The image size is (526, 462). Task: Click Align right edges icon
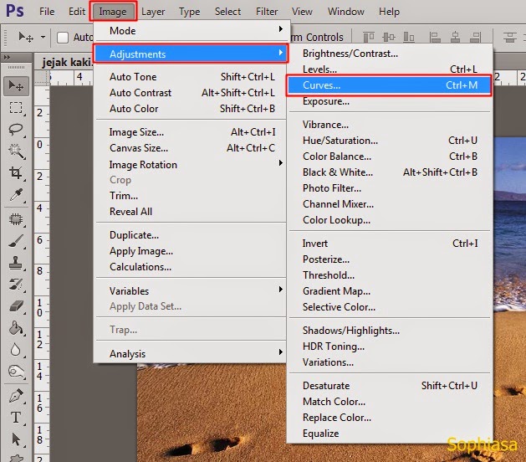475,37
